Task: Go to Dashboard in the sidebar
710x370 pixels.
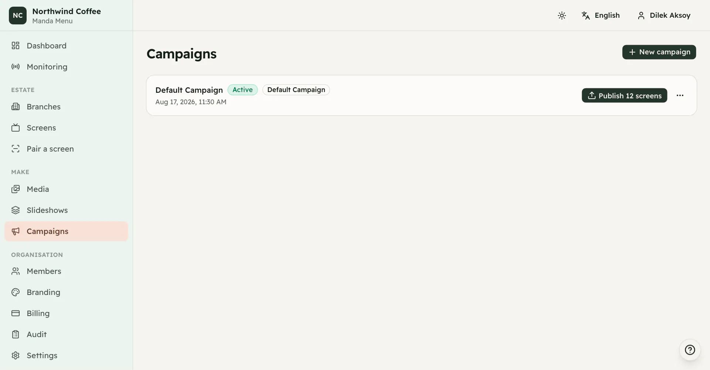Action: 66,45
